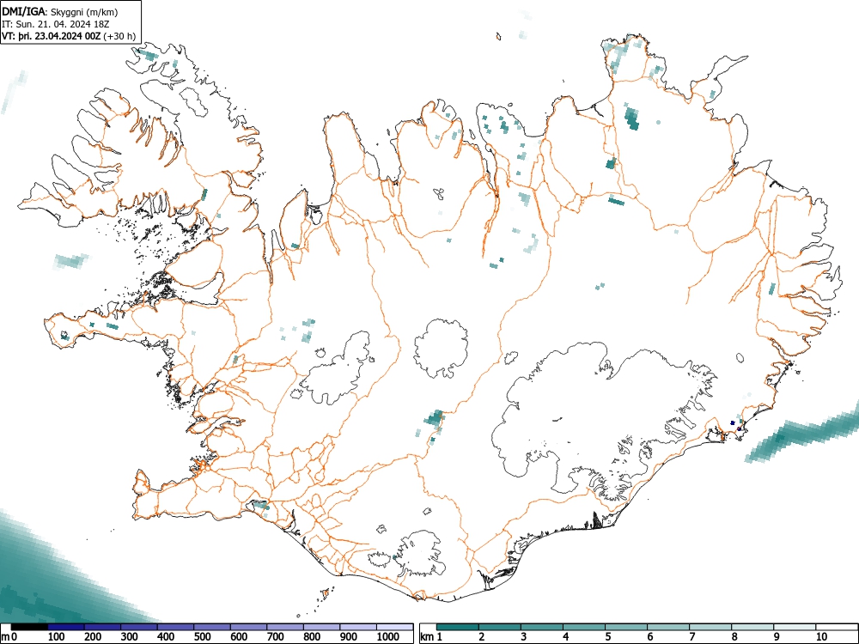Click the "1000" label on the meter legend

click(x=388, y=637)
